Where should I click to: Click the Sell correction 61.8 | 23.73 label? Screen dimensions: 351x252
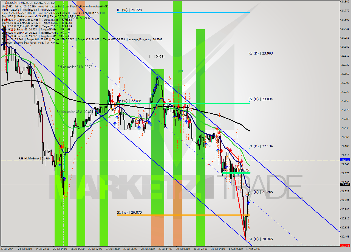tap(75, 67)
